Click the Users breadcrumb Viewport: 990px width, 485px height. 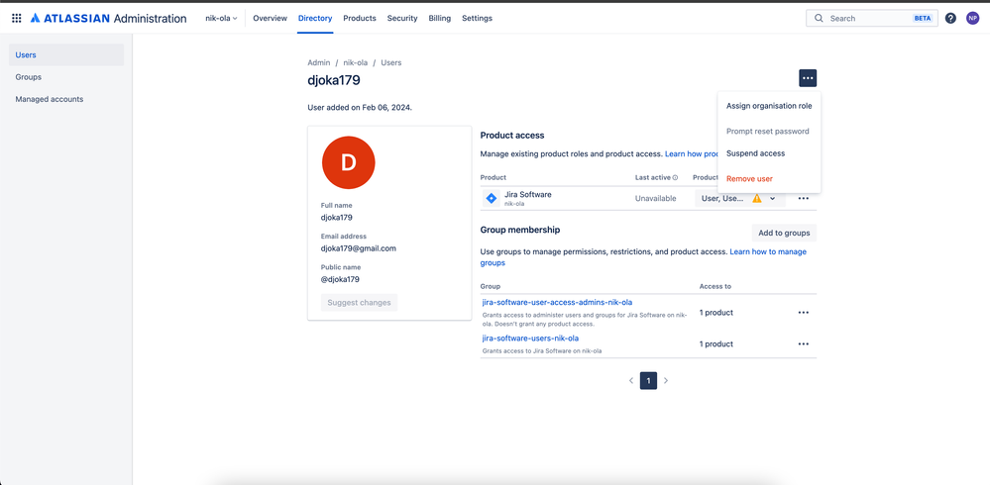[x=390, y=62]
